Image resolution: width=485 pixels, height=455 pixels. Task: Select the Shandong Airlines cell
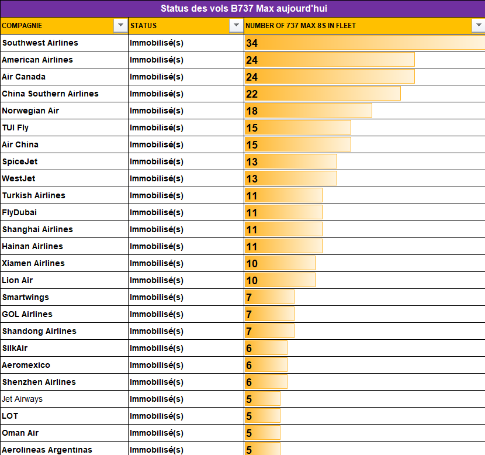[x=64, y=331]
